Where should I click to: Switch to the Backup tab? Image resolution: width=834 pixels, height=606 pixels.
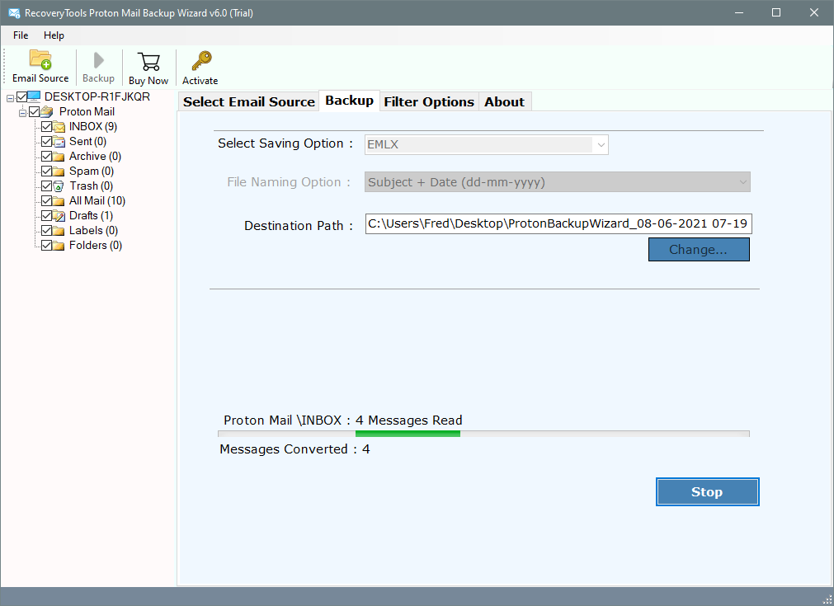[350, 101]
